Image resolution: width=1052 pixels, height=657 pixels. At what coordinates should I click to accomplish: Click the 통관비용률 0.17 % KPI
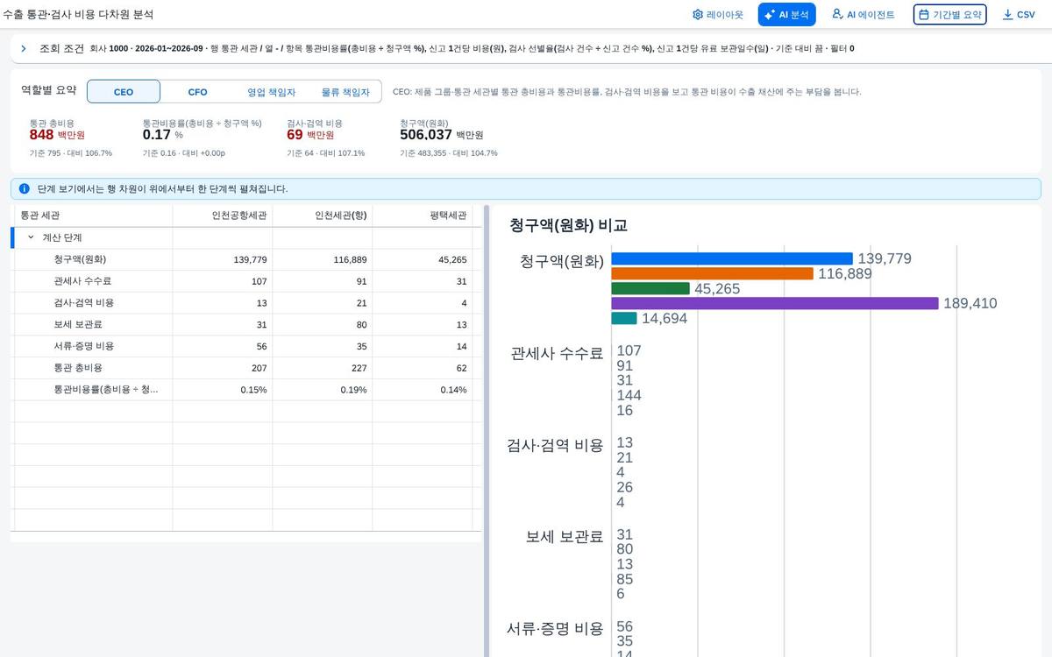point(203,138)
